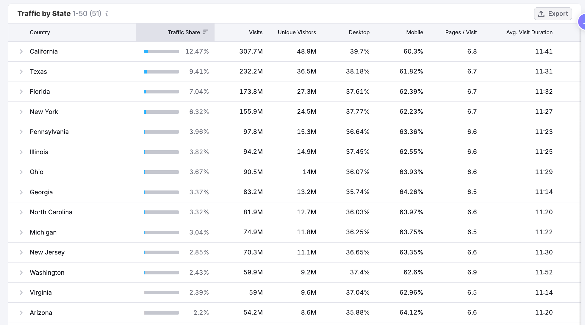This screenshot has height=325, width=585.
Task: Expand the Texas row details
Action: click(x=21, y=71)
